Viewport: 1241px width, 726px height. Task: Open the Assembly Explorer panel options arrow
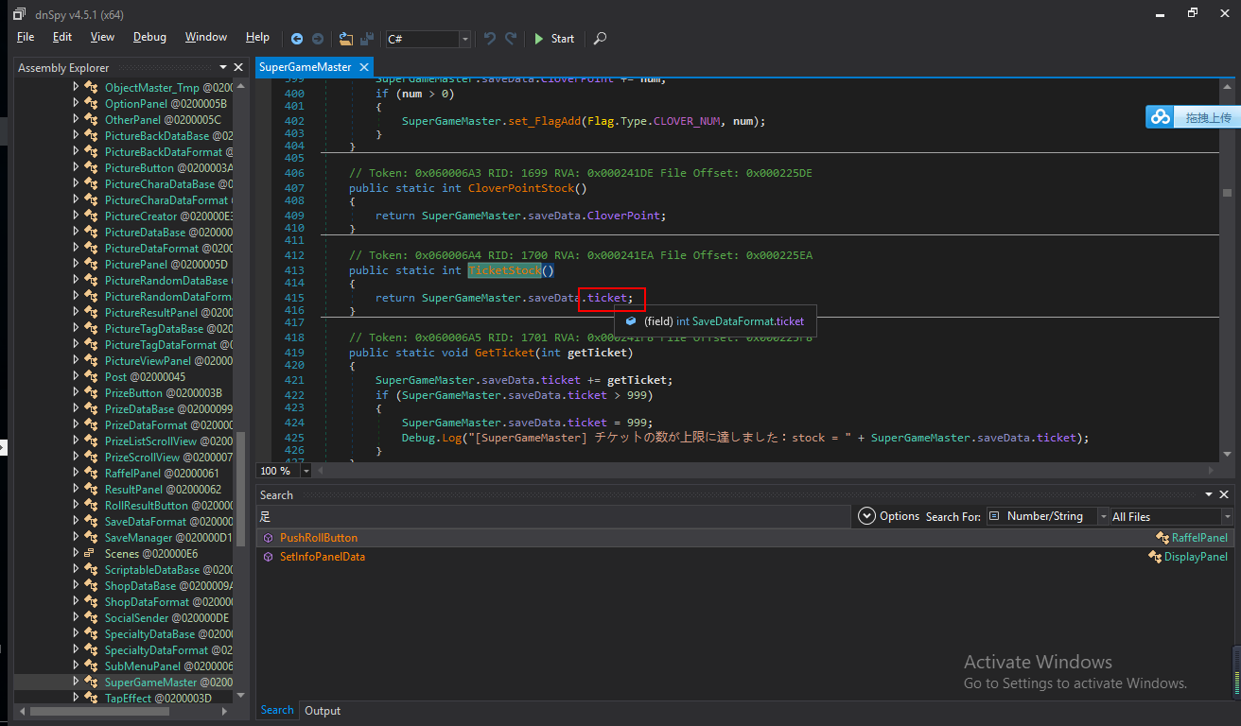click(224, 67)
